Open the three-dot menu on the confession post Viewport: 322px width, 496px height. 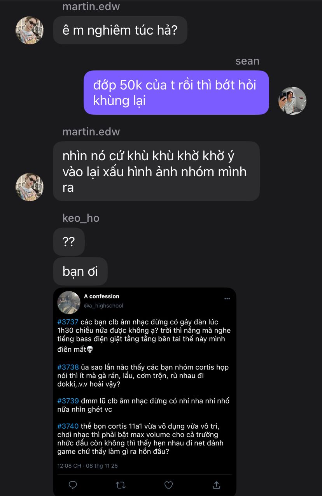[x=227, y=299]
